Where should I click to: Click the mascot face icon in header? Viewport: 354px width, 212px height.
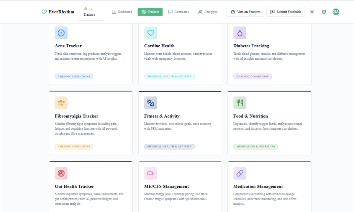(324, 12)
